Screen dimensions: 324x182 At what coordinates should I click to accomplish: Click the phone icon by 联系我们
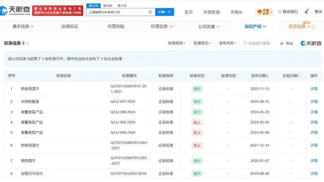point(280,12)
